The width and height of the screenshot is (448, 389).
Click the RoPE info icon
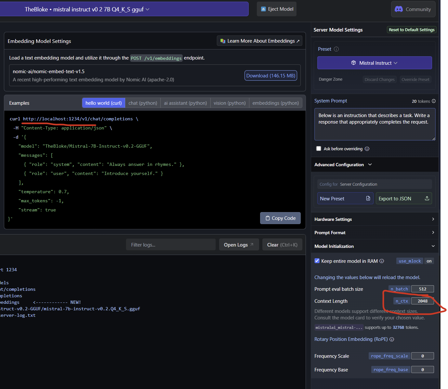[x=392, y=340]
